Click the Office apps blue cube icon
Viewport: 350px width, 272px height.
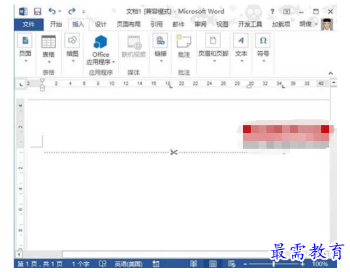(x=101, y=42)
